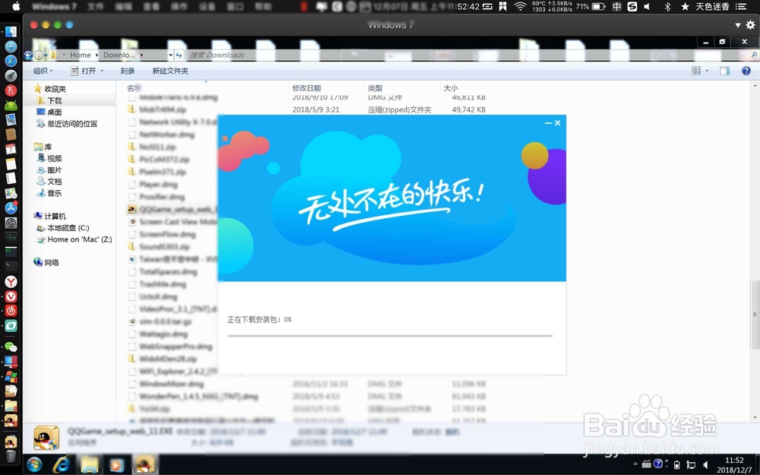The width and height of the screenshot is (760, 475).
Task: Open macOS Notification Center list icon
Action: [x=740, y=6]
